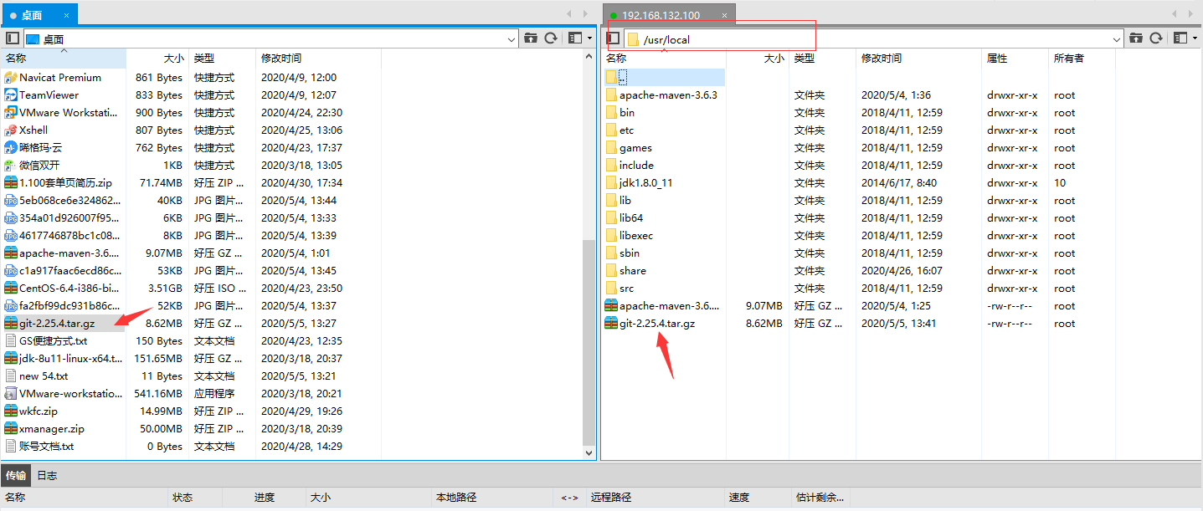Close the 桌面 tab
Image resolution: width=1203 pixels, height=511 pixels.
coord(66,15)
